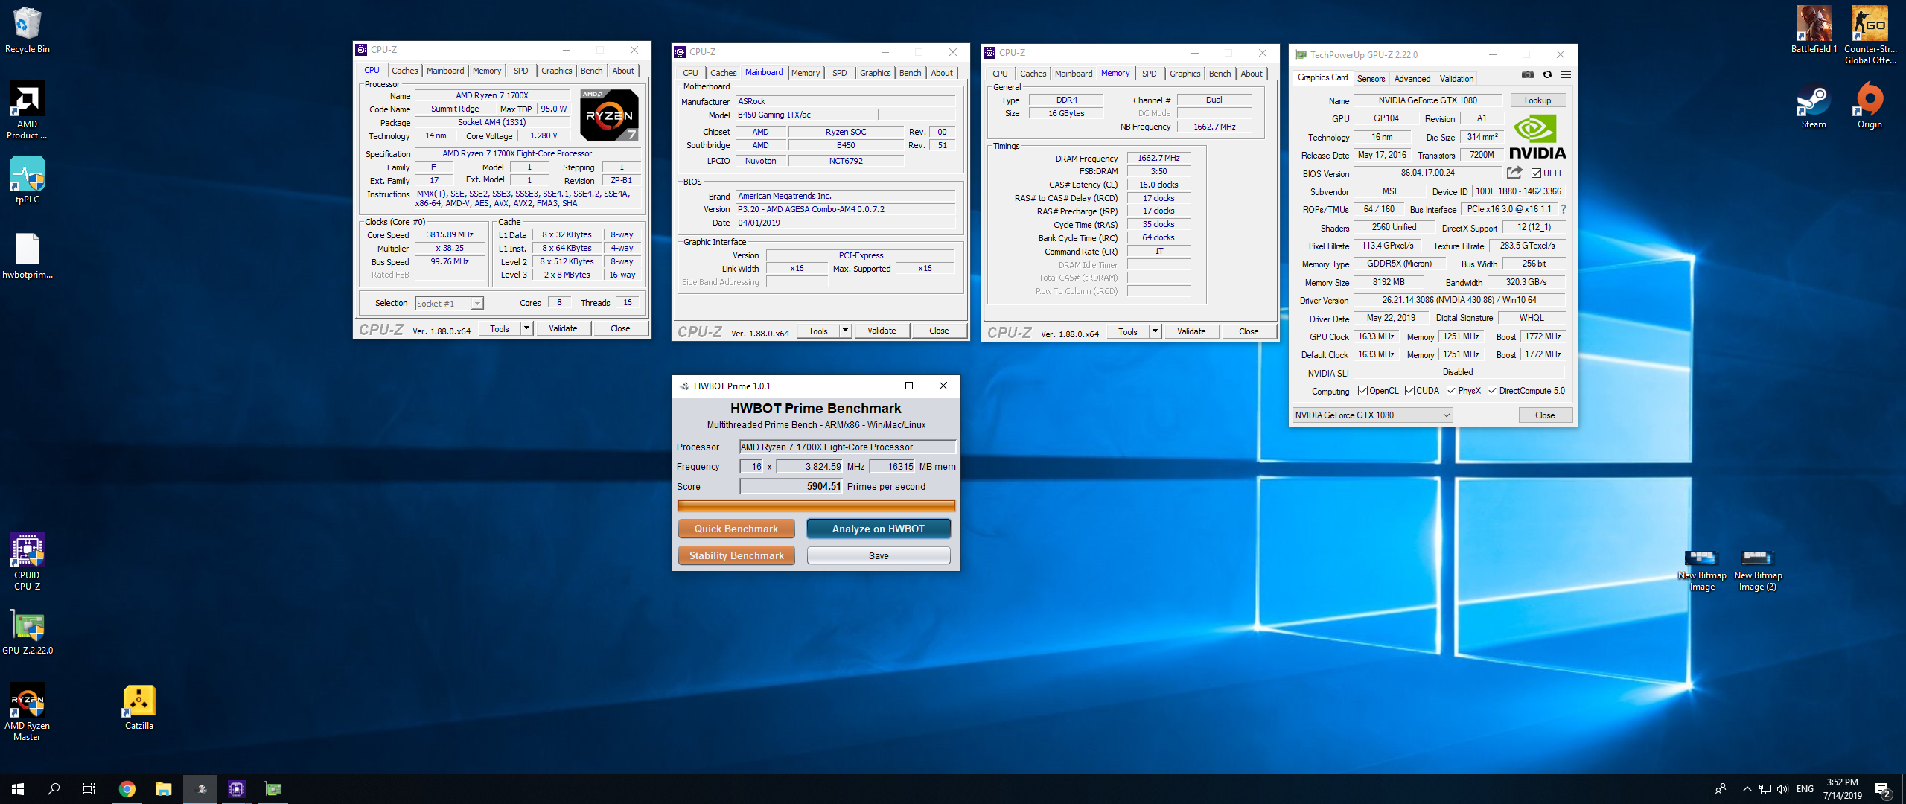Open Origin desktop shortcut

pos(1870,105)
